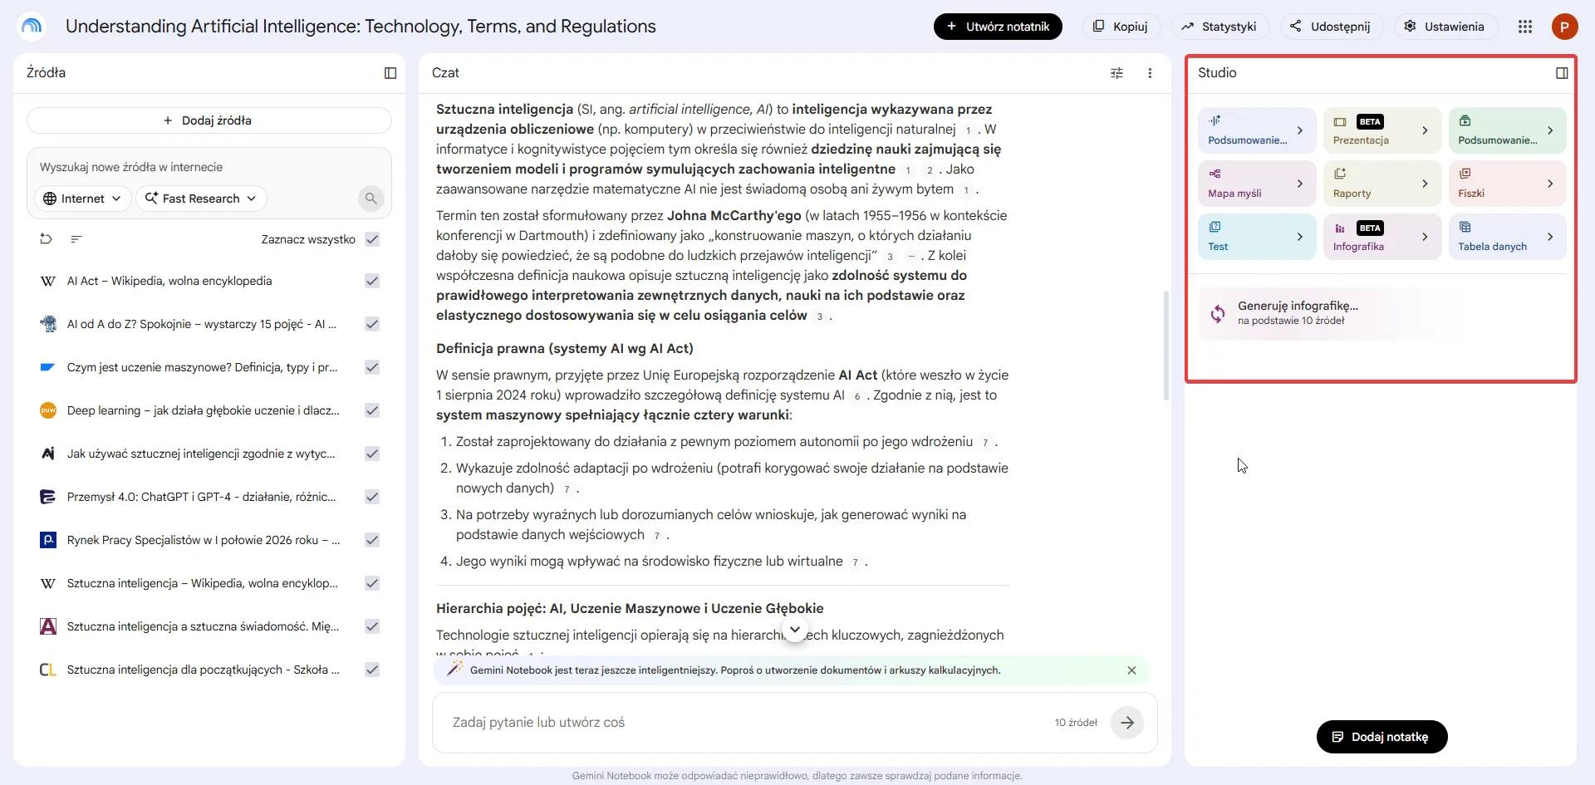
Task: Open the profile avatar marked P
Action: (x=1565, y=27)
